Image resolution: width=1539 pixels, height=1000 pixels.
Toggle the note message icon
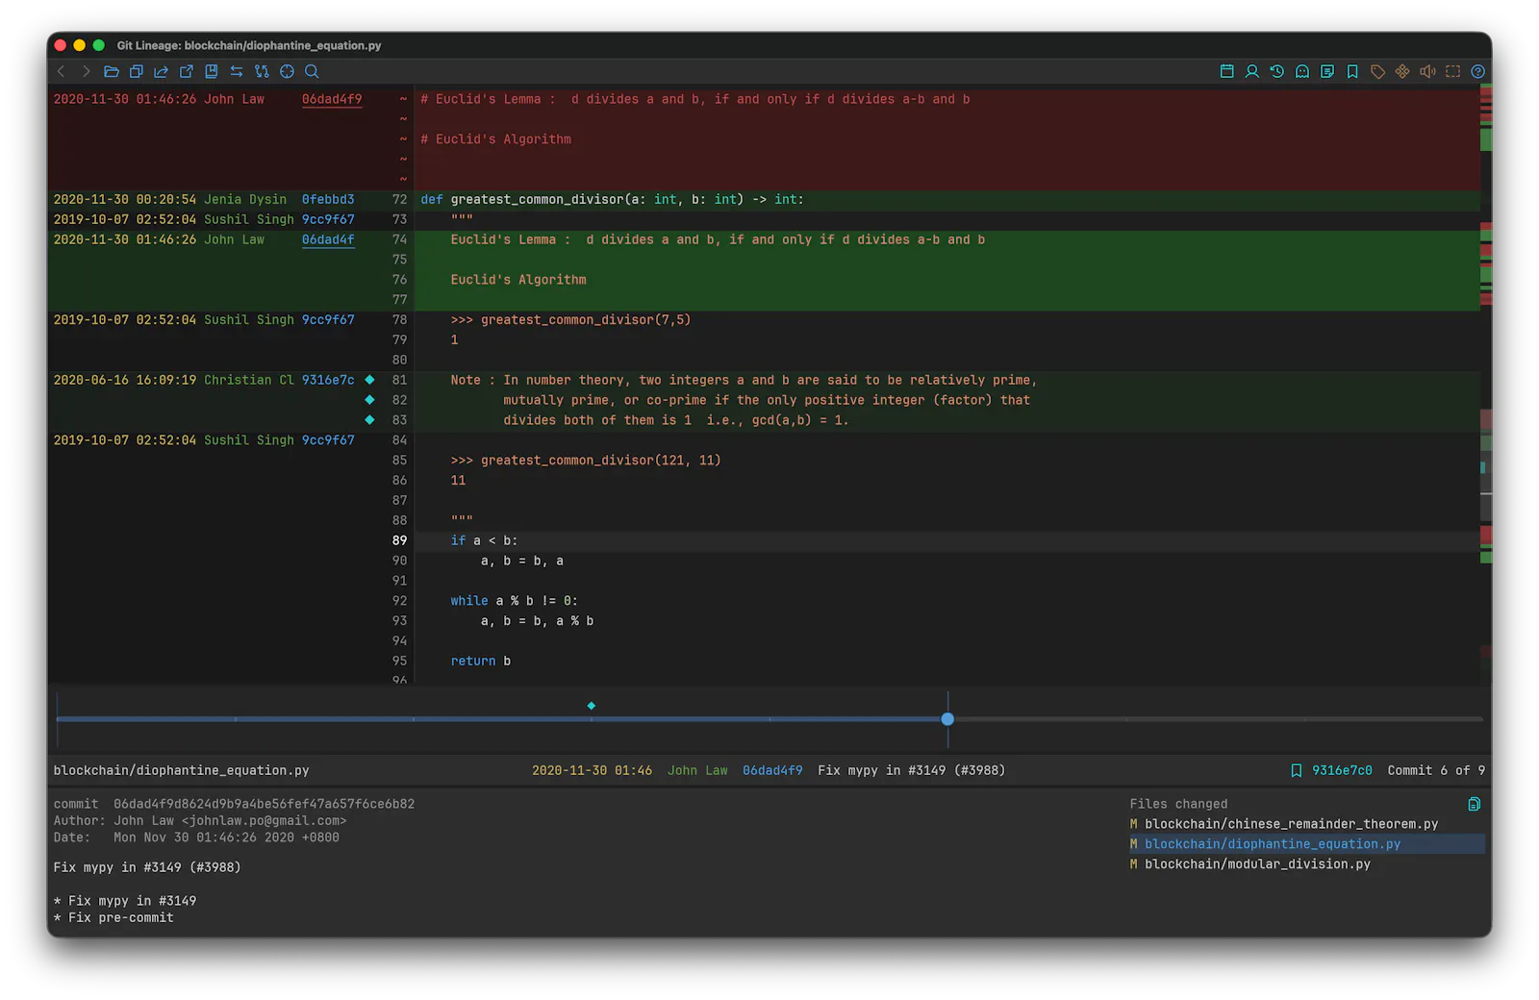click(1327, 71)
